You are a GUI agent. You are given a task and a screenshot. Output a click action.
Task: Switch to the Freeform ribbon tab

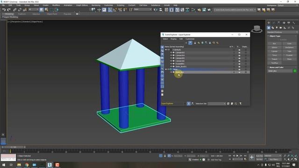tap(22, 14)
